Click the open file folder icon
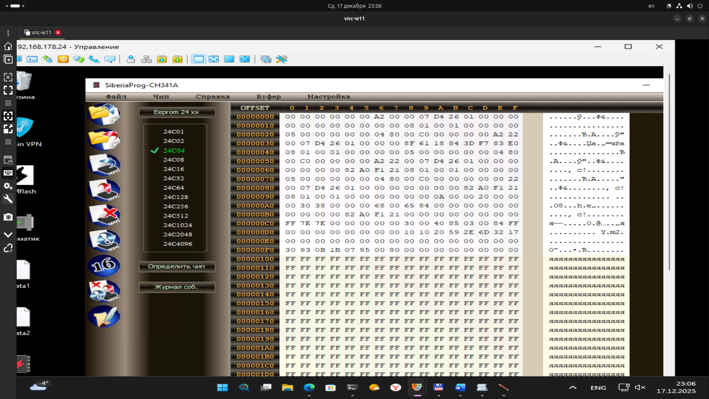 coord(104,113)
